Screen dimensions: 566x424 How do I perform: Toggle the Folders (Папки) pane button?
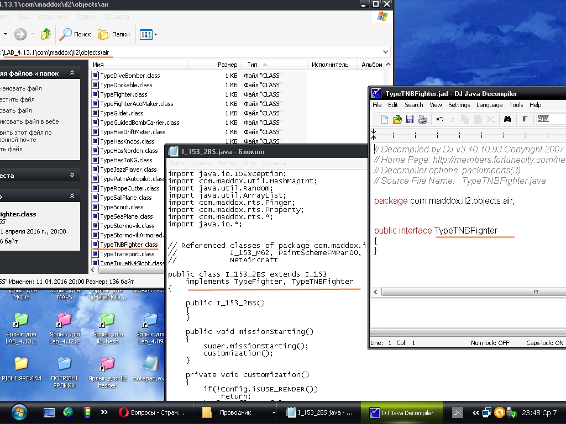point(114,34)
